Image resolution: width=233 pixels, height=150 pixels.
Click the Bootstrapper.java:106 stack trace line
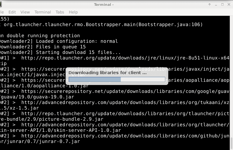[101, 25]
